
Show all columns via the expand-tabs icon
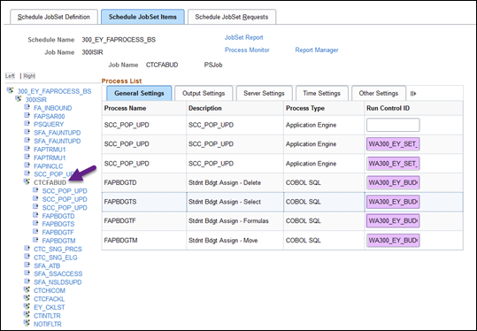click(x=413, y=94)
